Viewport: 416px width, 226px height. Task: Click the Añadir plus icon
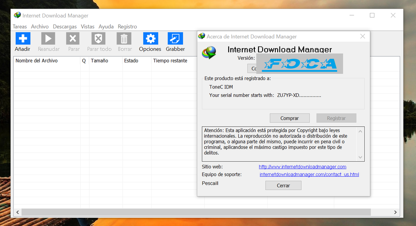[x=23, y=38]
